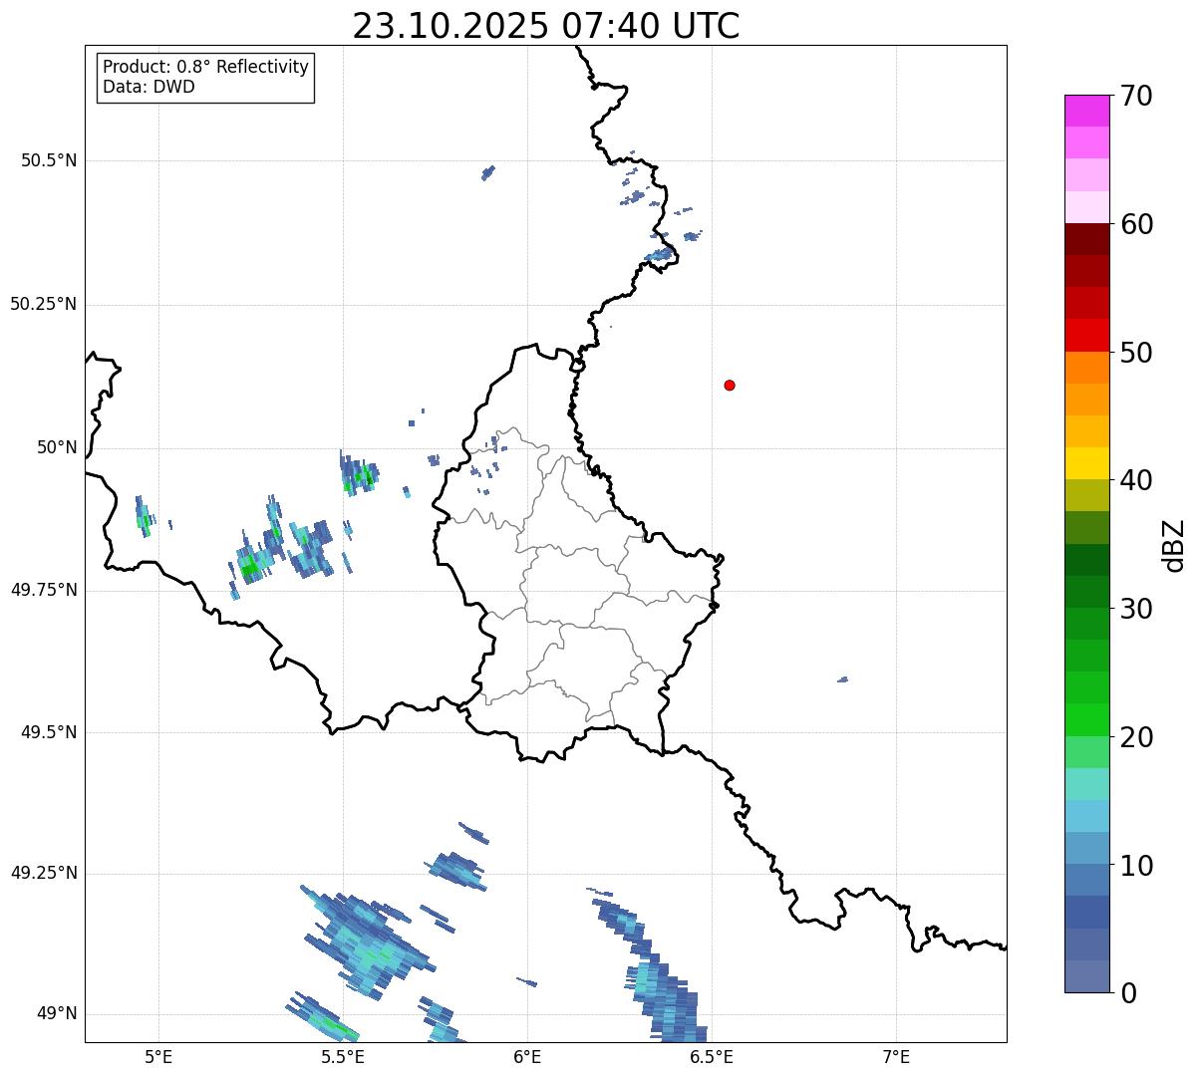
Task: Click the colorbar tick label 10
Action: coord(1136,866)
